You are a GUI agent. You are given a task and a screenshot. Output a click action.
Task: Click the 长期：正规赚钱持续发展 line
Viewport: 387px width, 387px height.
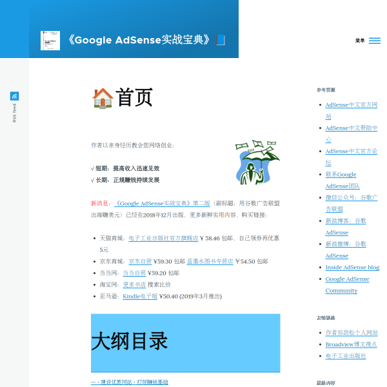pos(125,180)
